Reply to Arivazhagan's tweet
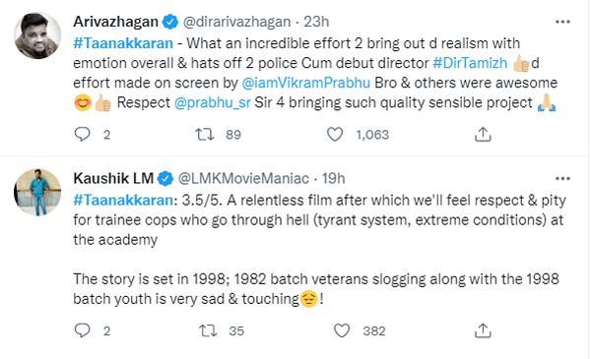 tap(82, 134)
